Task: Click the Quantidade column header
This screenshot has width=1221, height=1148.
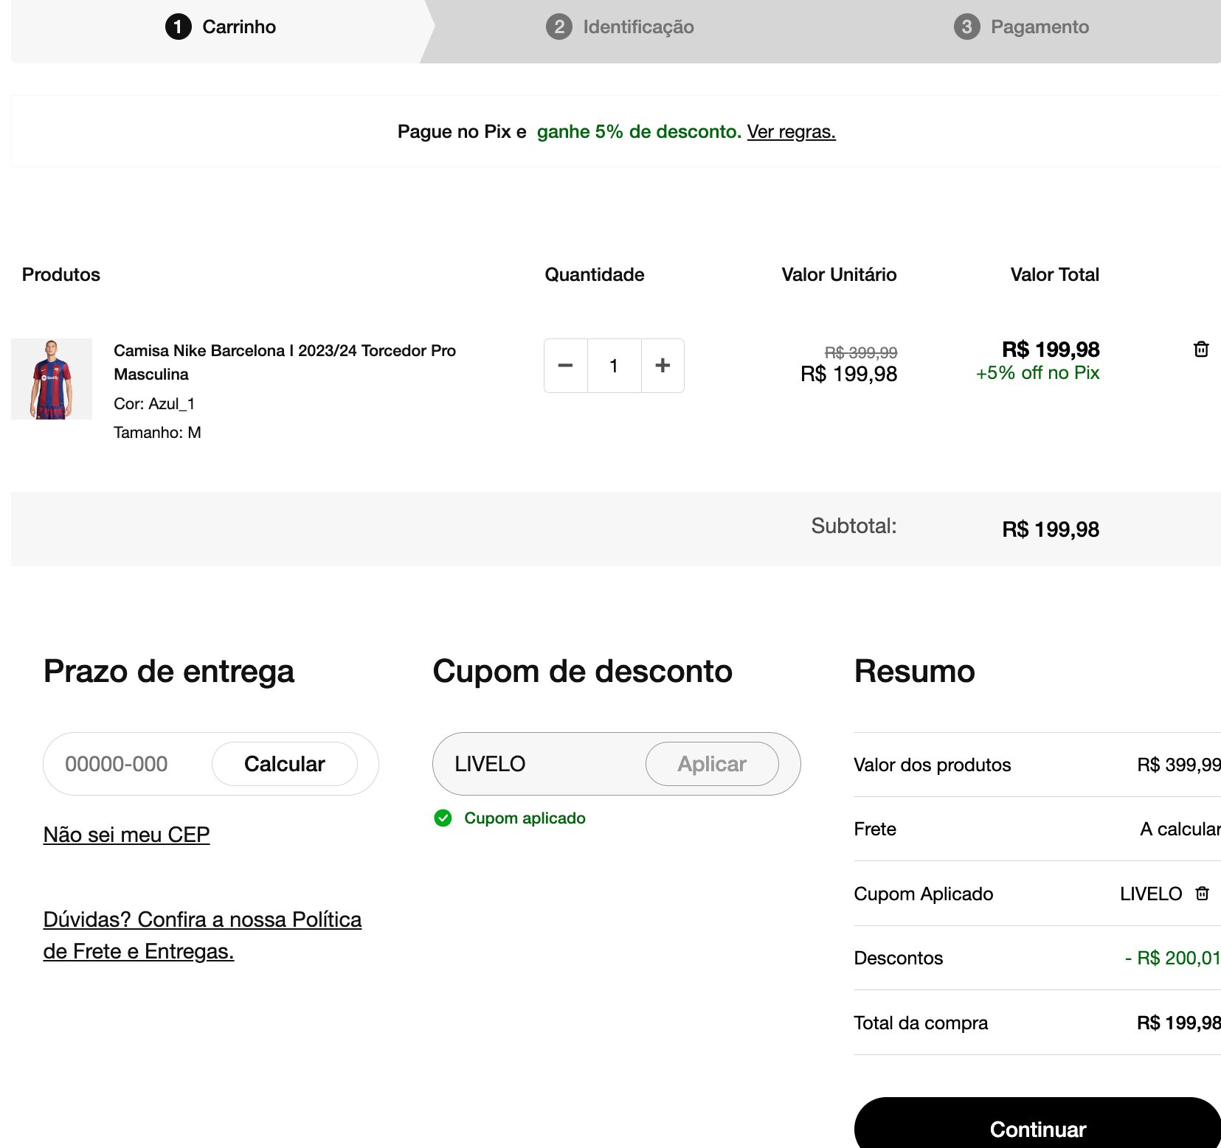Action: pos(595,275)
